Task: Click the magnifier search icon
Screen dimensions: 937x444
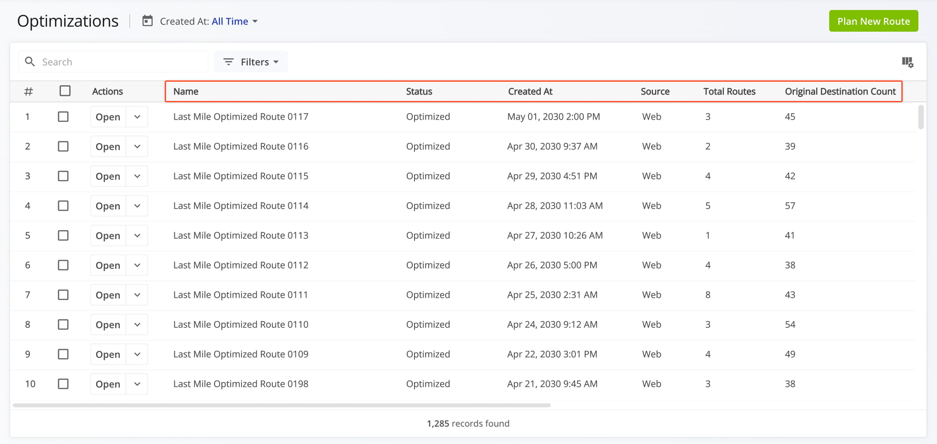Action: click(30, 62)
